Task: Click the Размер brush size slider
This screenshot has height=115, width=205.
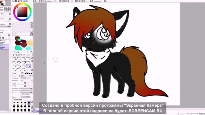Action: 27,76
